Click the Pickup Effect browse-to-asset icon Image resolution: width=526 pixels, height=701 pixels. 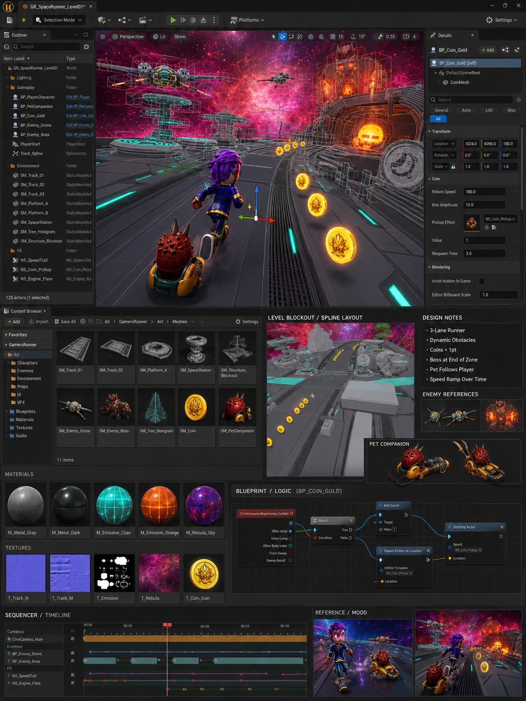coord(494,227)
